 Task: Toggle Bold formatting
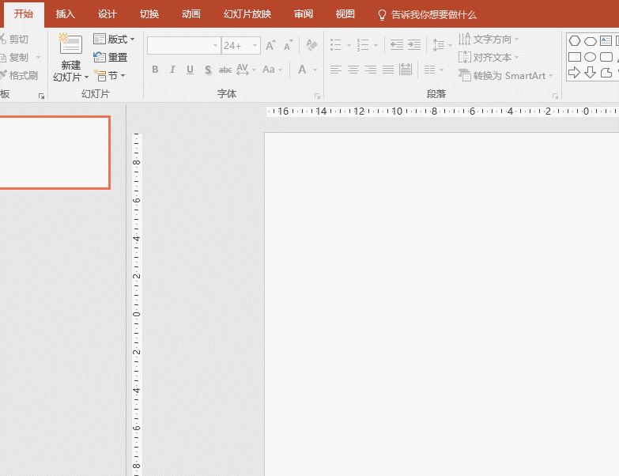pyautogui.click(x=155, y=70)
